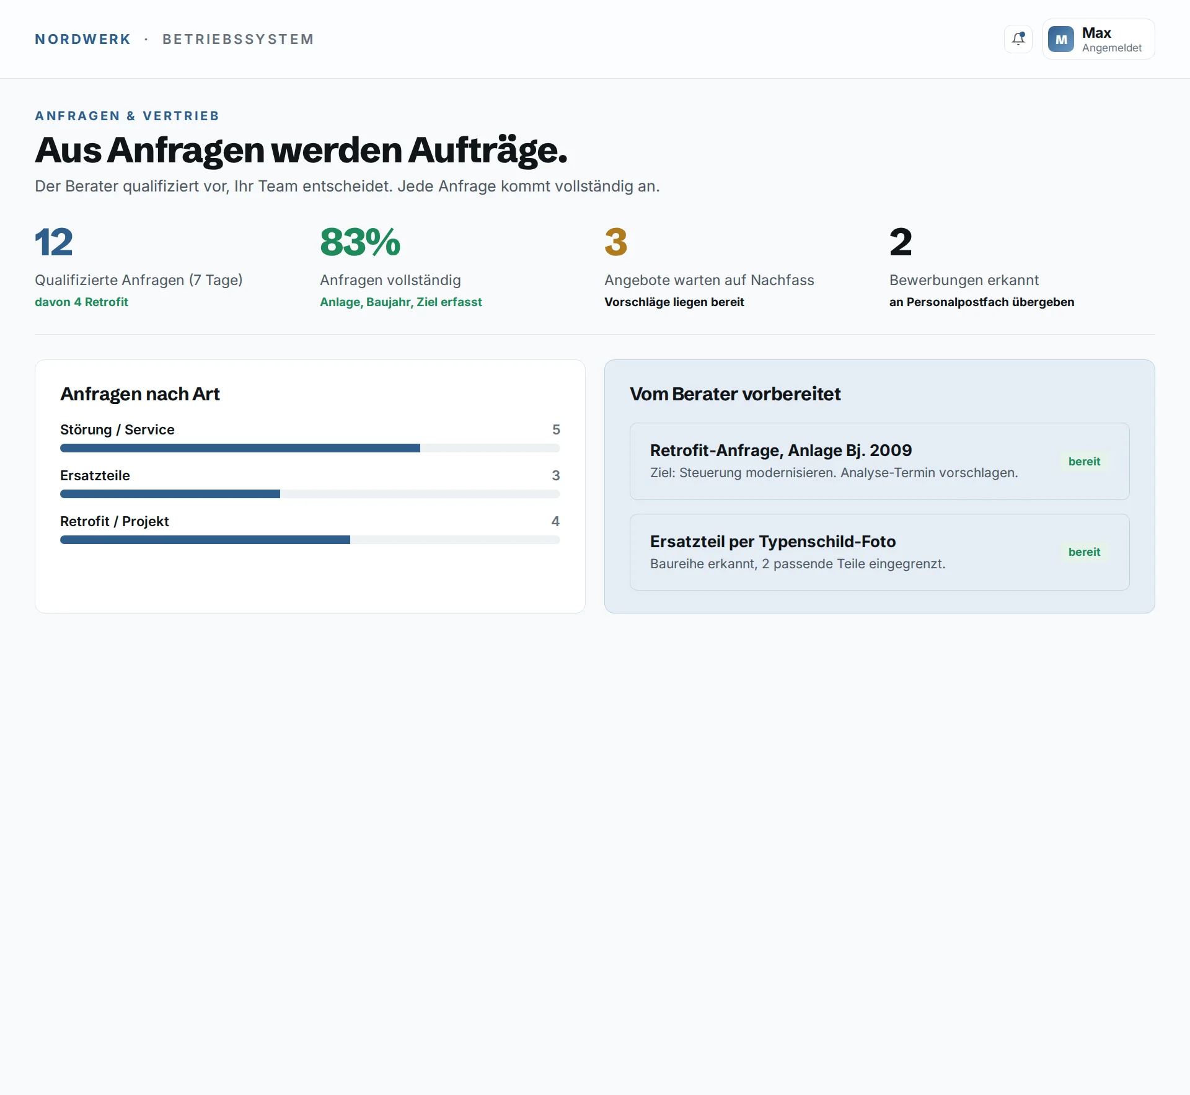Click the NORDWERK brand logo text
Viewport: 1190px width, 1095px height.
coord(83,39)
